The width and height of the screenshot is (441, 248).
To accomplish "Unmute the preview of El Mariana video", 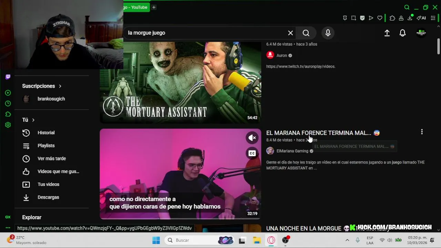I will pyautogui.click(x=252, y=138).
